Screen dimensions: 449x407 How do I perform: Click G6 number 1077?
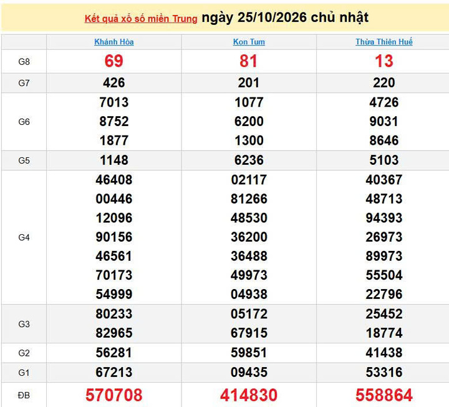pyautogui.click(x=249, y=102)
